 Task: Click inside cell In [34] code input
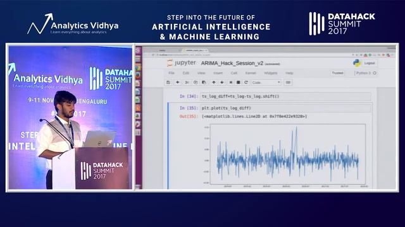285,96
